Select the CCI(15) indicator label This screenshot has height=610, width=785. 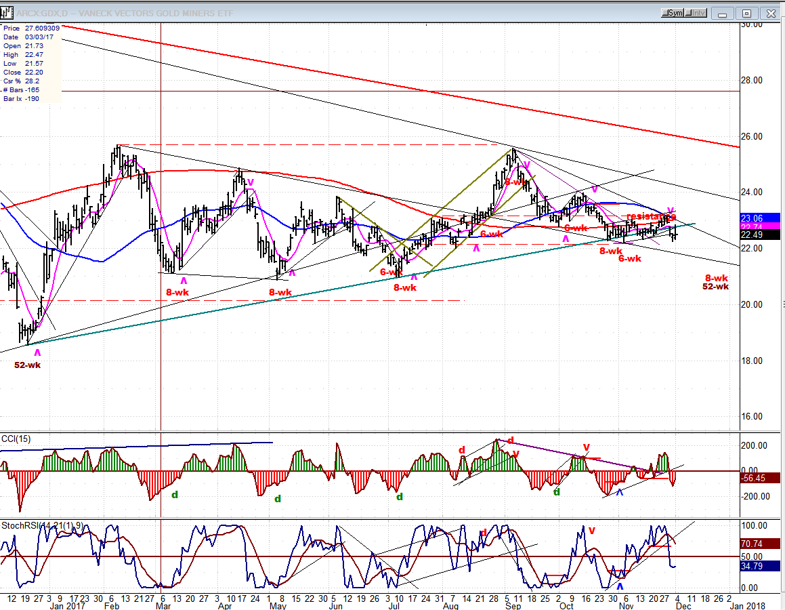[17, 439]
